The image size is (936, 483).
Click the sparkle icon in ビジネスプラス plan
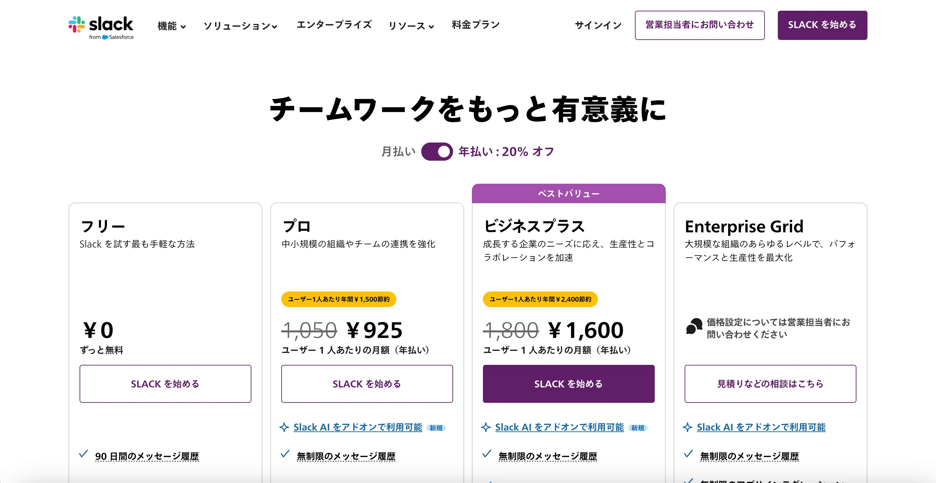coord(486,427)
